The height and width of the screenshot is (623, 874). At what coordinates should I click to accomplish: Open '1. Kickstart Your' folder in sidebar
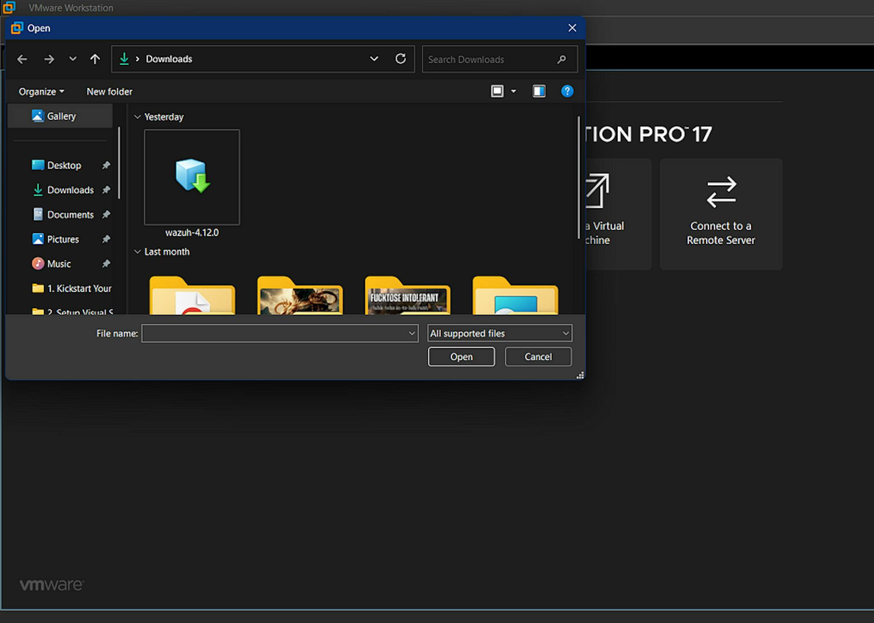coord(72,289)
